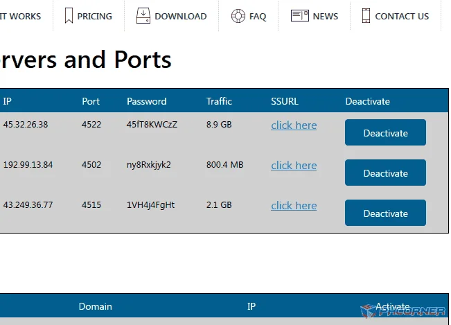Image resolution: width=451 pixels, height=325 pixels.
Task: Open the FAQ menu item
Action: tap(258, 17)
